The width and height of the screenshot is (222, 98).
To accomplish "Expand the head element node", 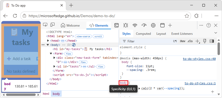I will click(x=48, y=41).
